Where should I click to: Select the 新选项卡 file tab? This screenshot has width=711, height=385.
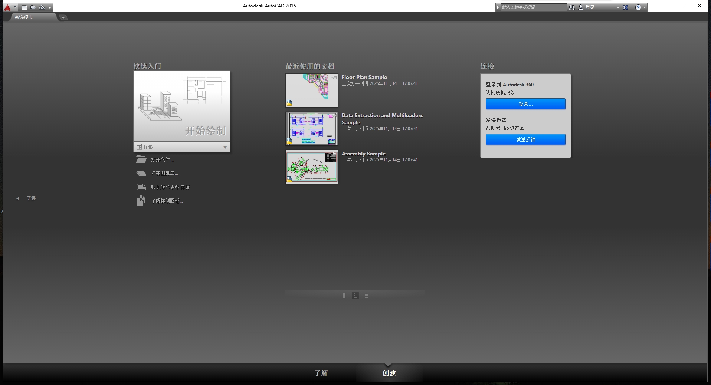click(24, 17)
